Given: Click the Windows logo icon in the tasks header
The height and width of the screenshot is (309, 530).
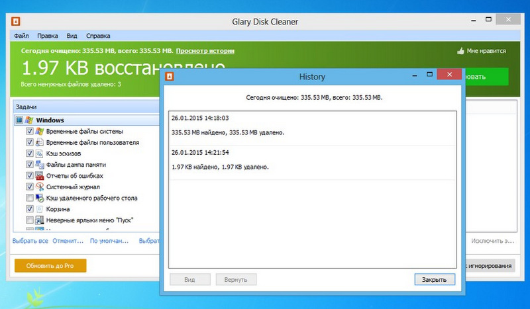Looking at the screenshot, I should pos(29,120).
